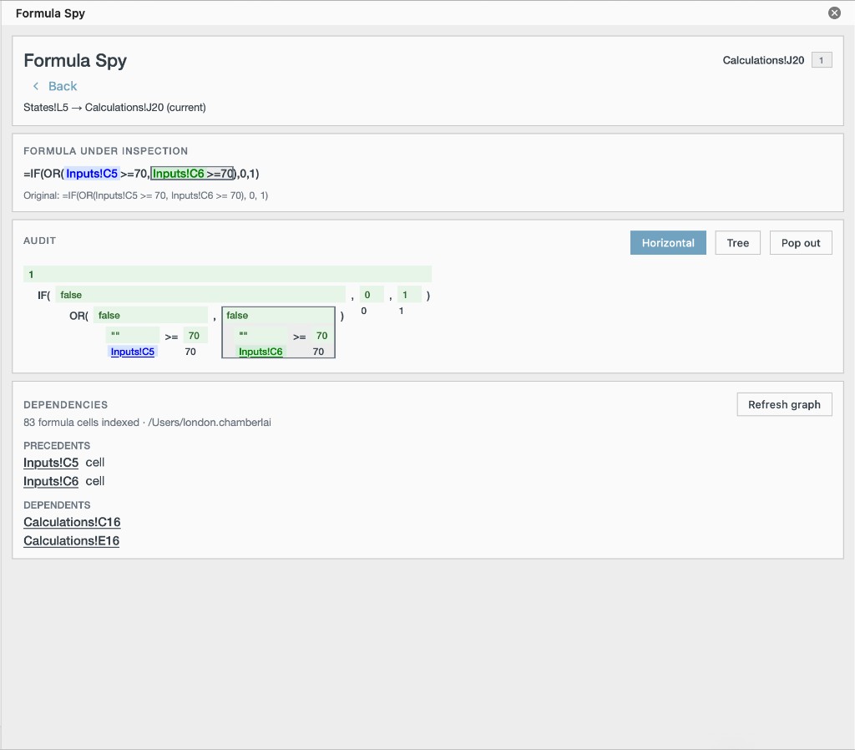Select the IF condition false bar
This screenshot has height=750, width=855.
pyautogui.click(x=200, y=295)
